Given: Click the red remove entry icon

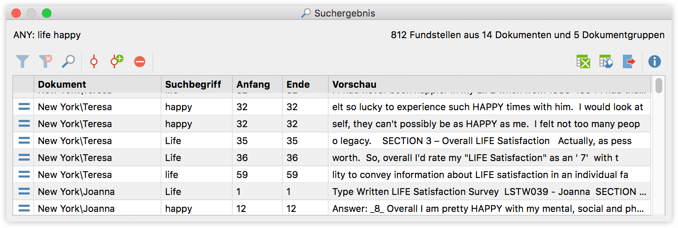Looking at the screenshot, I should pyautogui.click(x=140, y=61).
